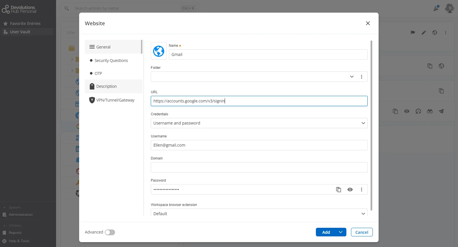The width and height of the screenshot is (458, 247).
Task: Open the Add button dropdown arrow
Action: (x=341, y=232)
